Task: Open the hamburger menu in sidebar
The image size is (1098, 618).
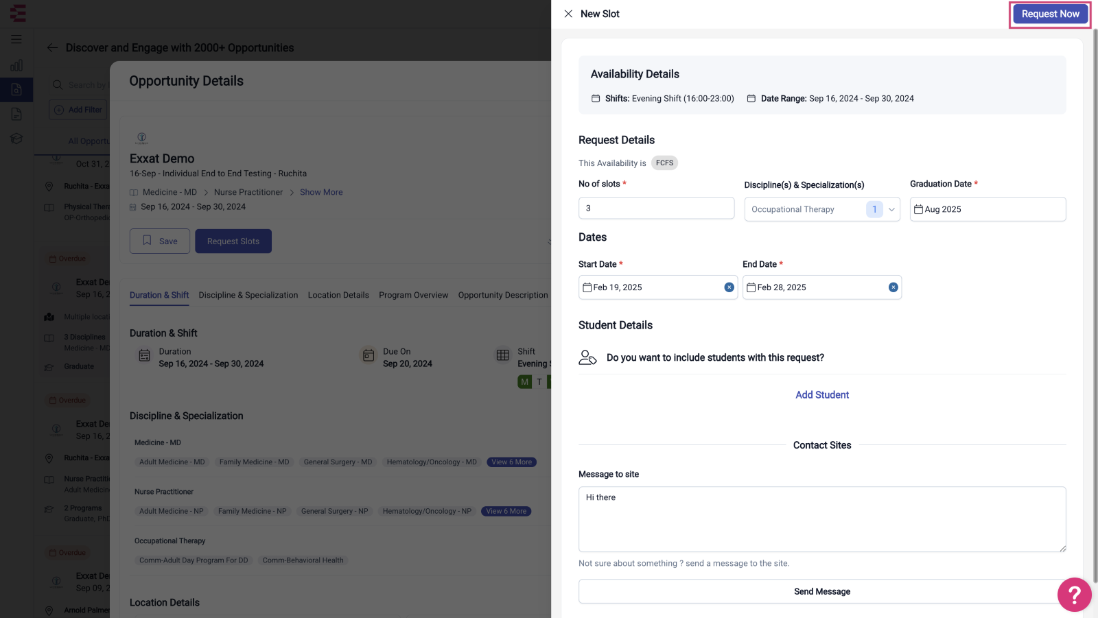Action: coord(16,40)
